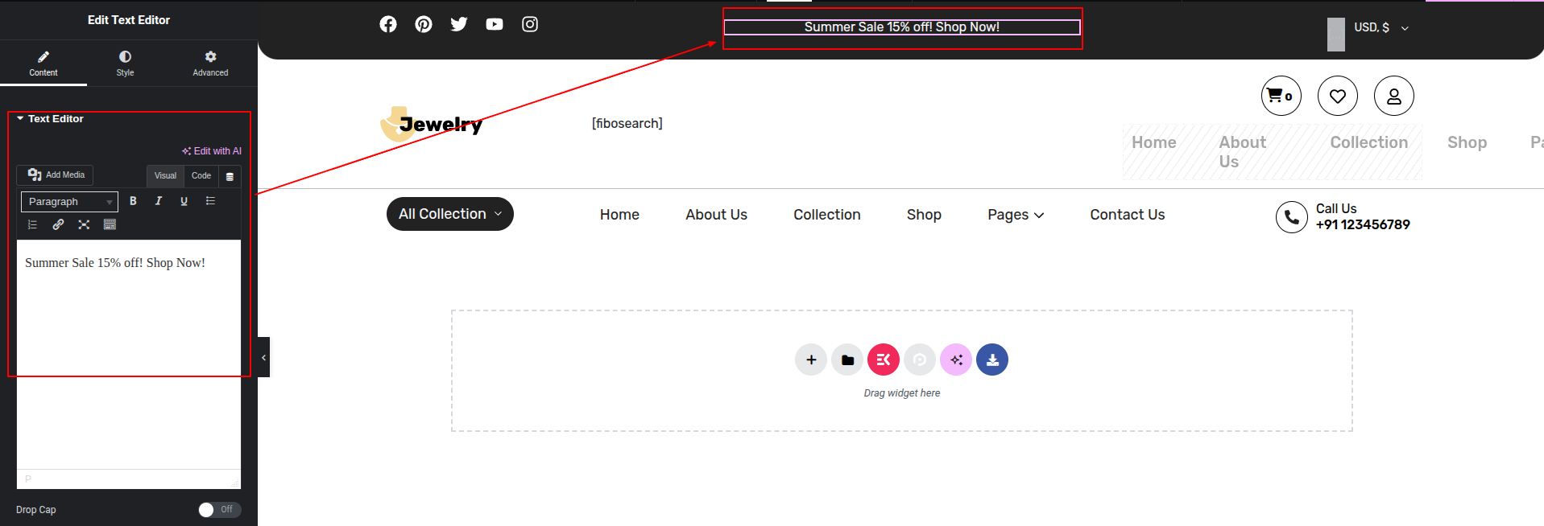This screenshot has width=1544, height=526.
Task: Open the USD currency dropdown
Action: (x=1380, y=27)
